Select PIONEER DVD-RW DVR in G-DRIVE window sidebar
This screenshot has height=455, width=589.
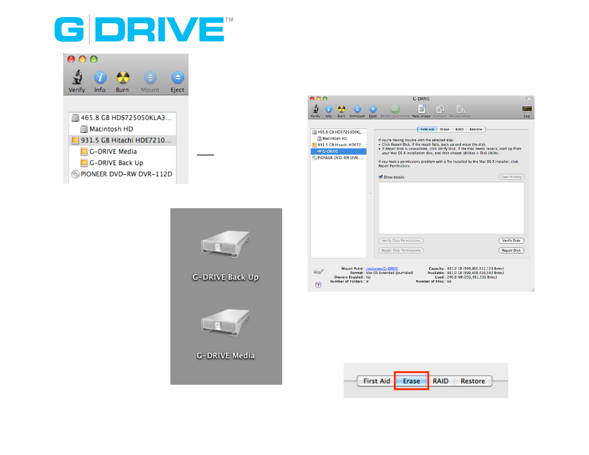(x=339, y=158)
